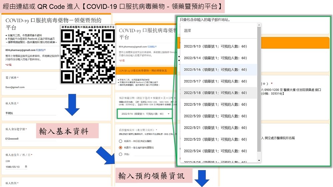
Task: Select the 其他 radio option
Action: click(121, 154)
